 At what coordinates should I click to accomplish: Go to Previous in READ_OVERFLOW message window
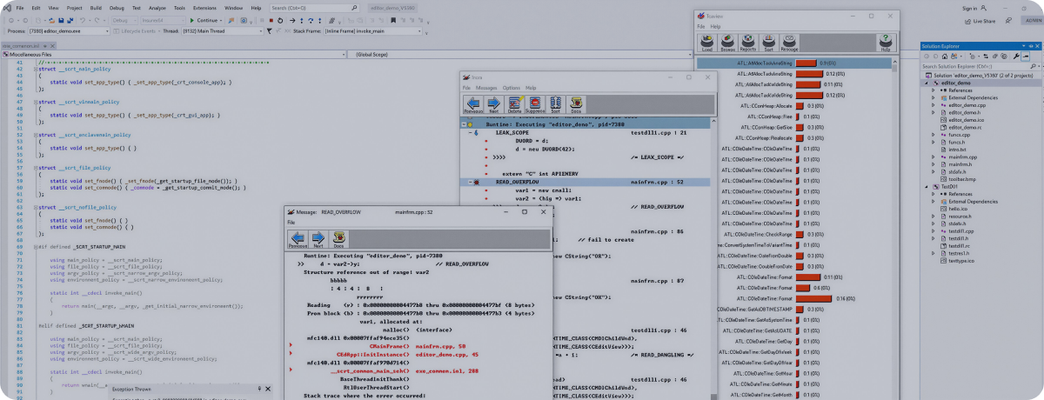click(298, 240)
